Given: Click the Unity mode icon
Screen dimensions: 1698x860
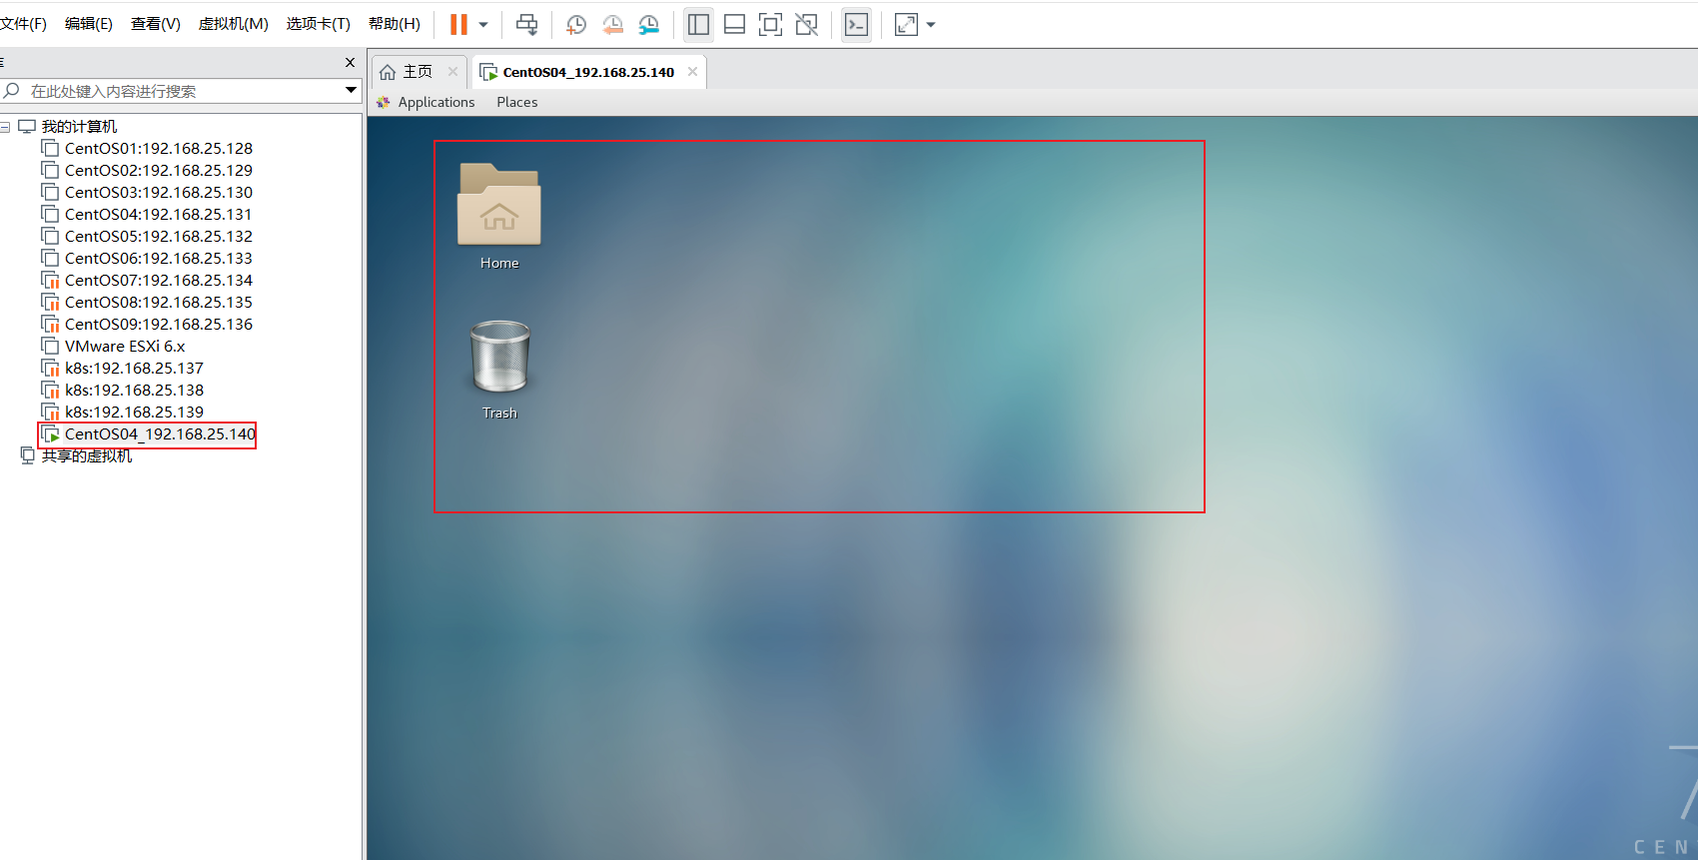Looking at the screenshot, I should coord(806,24).
